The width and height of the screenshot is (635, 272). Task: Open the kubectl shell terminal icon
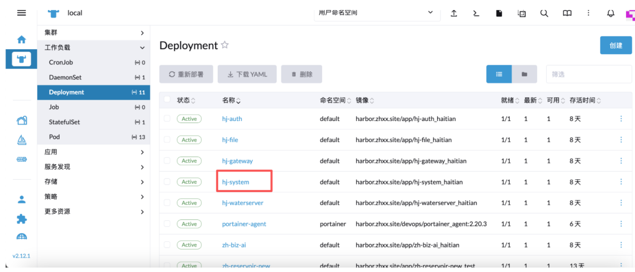(x=476, y=13)
